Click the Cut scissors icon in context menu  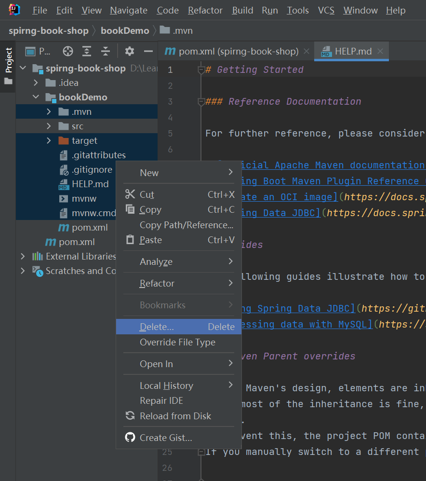[130, 194]
